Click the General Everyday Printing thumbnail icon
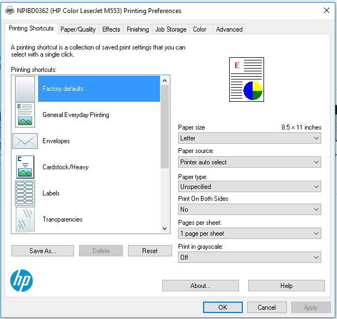 tap(25, 115)
